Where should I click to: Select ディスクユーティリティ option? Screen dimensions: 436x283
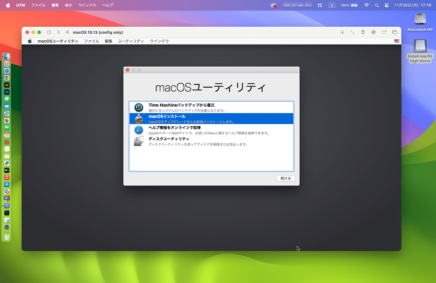point(211,141)
